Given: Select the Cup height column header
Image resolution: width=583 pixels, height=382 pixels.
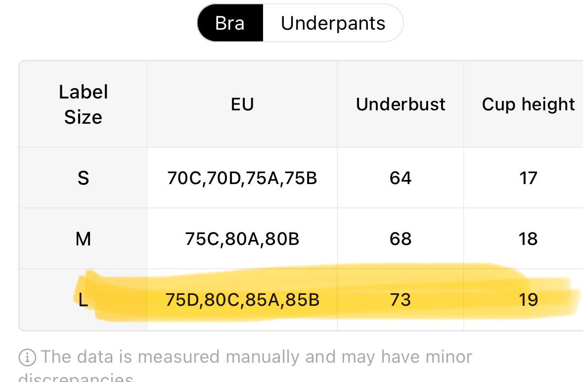Looking at the screenshot, I should 528,104.
